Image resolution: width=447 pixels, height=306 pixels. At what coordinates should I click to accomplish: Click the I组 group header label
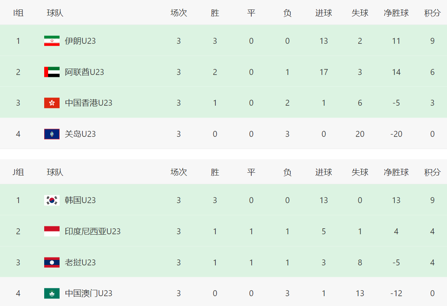(18, 13)
